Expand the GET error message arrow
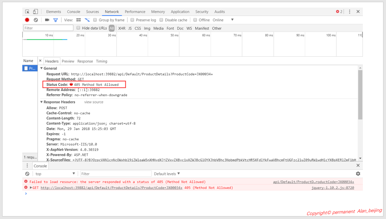Viewport: 386px width, 219px height. (31, 188)
